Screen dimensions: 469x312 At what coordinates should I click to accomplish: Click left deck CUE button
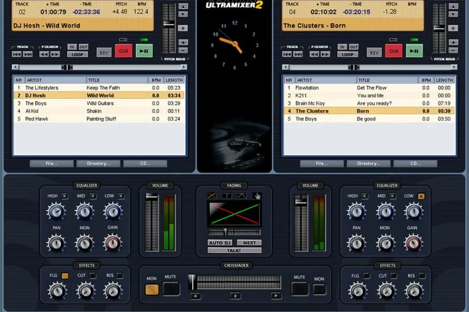click(124, 51)
